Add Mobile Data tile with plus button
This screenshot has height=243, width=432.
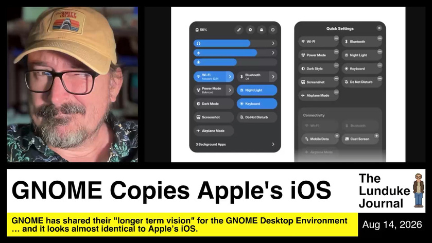tap(337, 136)
